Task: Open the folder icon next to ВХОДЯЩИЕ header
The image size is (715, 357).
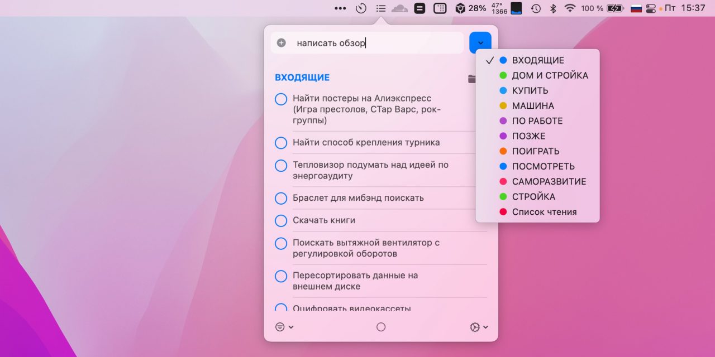Action: click(472, 78)
